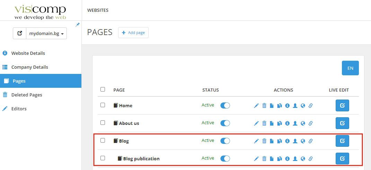Click the single page icon for Blog publication

point(272,159)
